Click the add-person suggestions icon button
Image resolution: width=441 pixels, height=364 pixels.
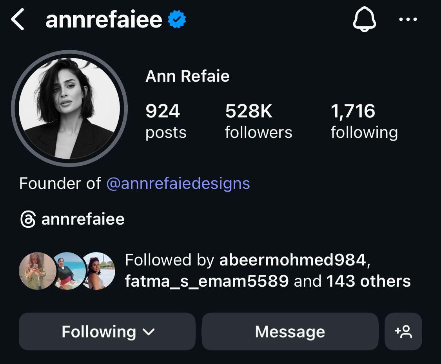[x=403, y=332]
